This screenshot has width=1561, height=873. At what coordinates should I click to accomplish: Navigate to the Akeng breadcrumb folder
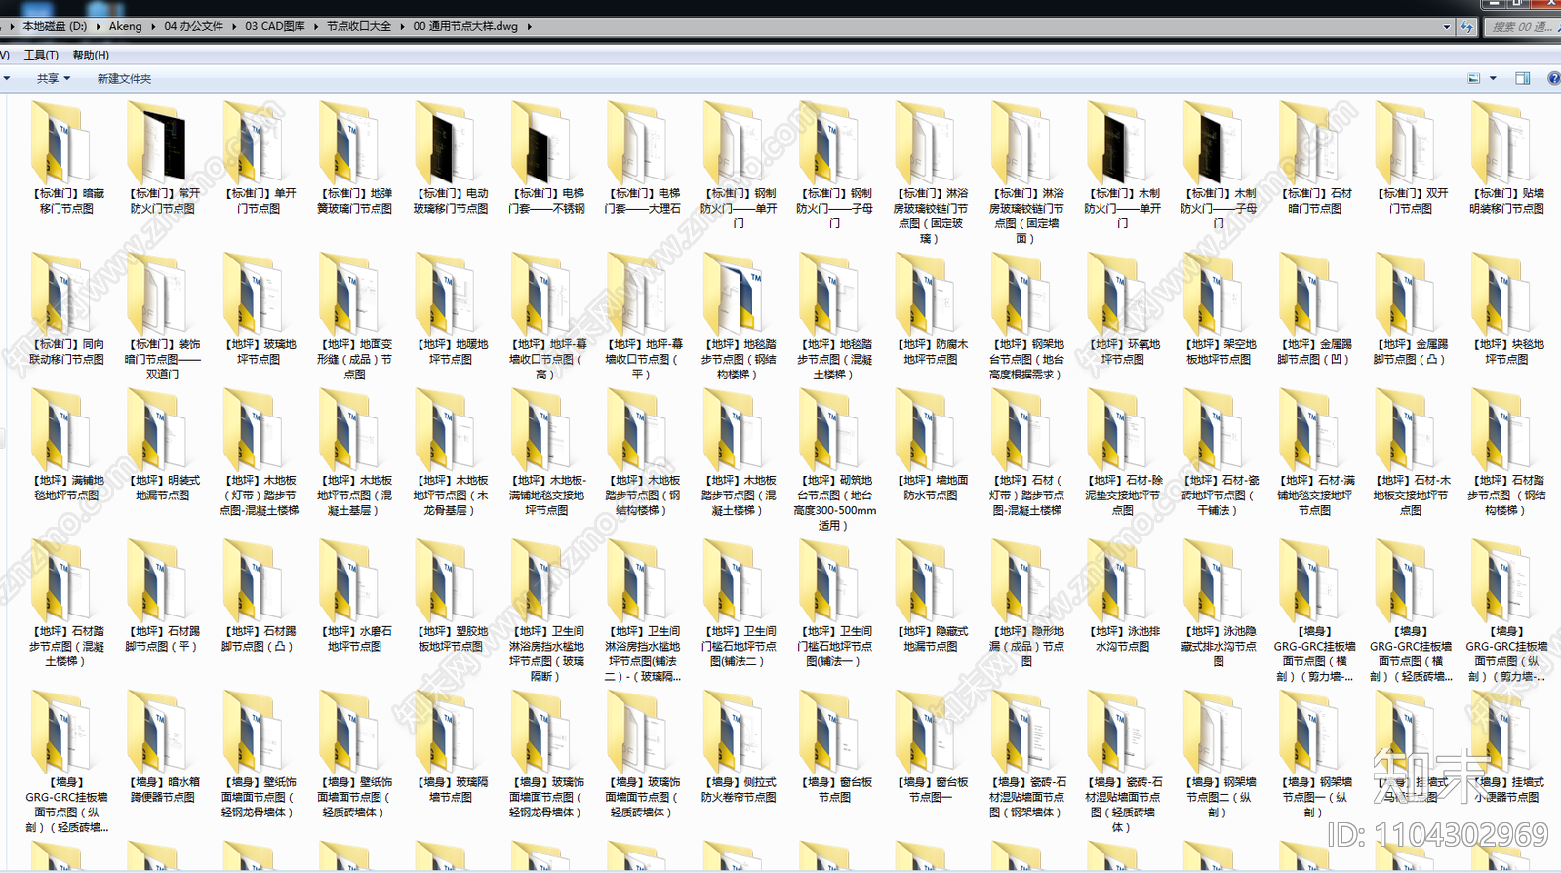click(125, 27)
